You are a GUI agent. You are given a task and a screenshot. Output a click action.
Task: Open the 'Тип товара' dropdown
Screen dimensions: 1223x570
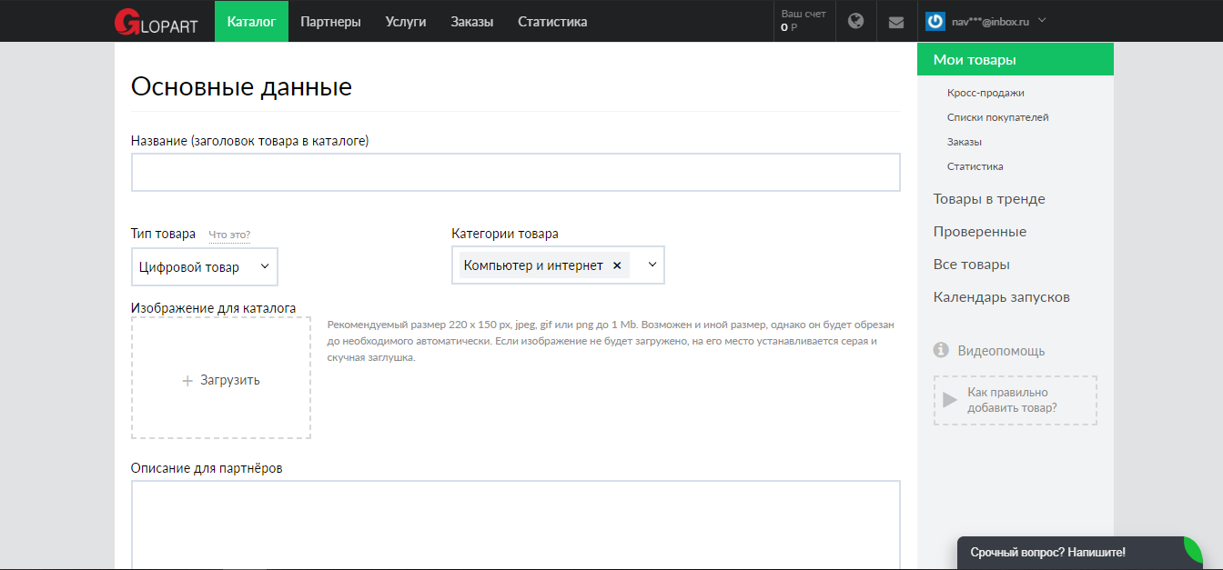point(204,267)
